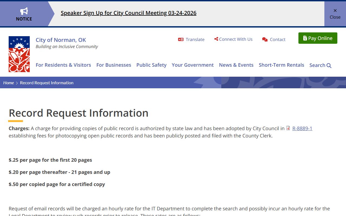
Task: Close the notice banner
Action: pyautogui.click(x=335, y=14)
